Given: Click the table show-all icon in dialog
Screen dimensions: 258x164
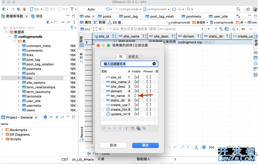Looking at the screenshot, I should (133, 128).
